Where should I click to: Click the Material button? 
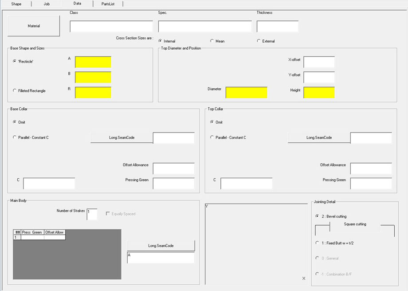pyautogui.click(x=34, y=26)
